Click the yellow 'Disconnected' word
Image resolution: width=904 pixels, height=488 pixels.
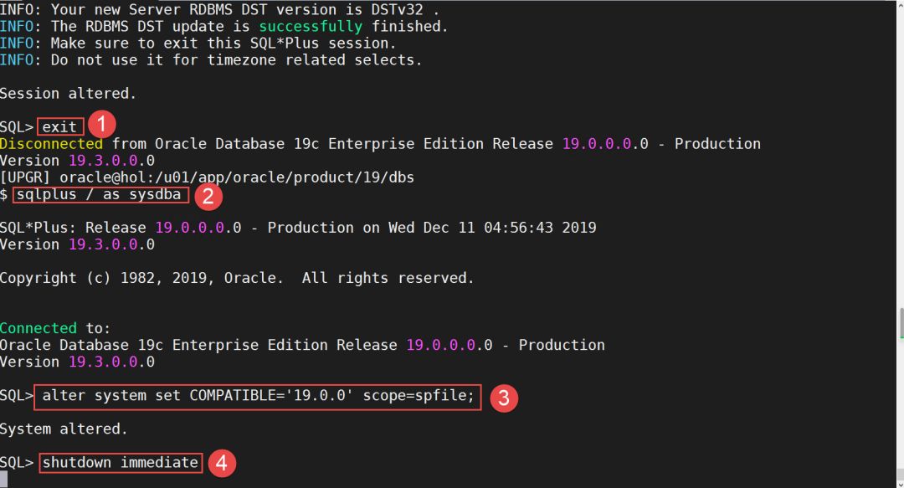tap(51, 144)
